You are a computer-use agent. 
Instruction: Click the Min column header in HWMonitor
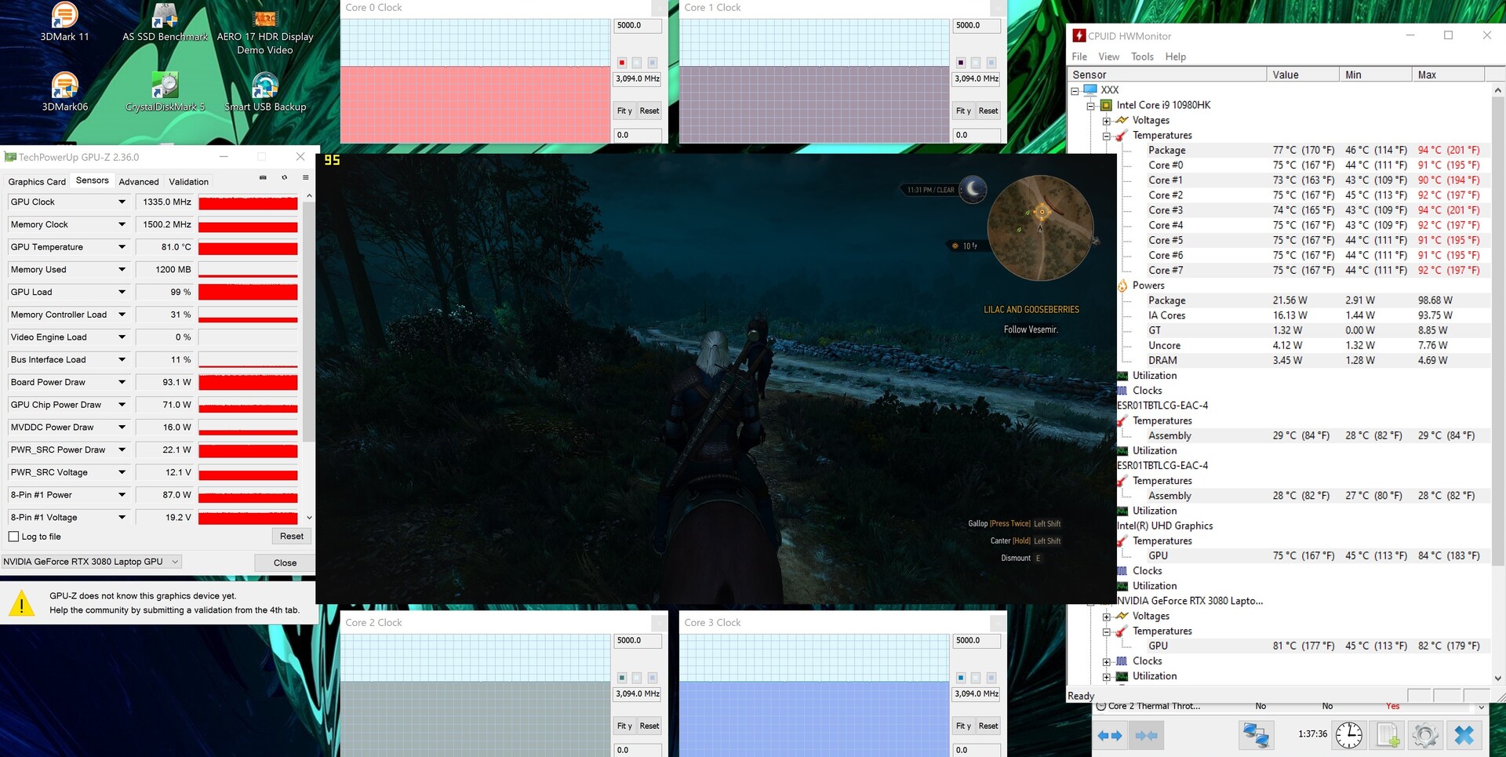pos(1375,75)
